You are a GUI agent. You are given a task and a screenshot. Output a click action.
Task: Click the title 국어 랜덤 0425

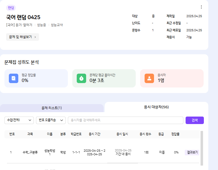[23, 17]
